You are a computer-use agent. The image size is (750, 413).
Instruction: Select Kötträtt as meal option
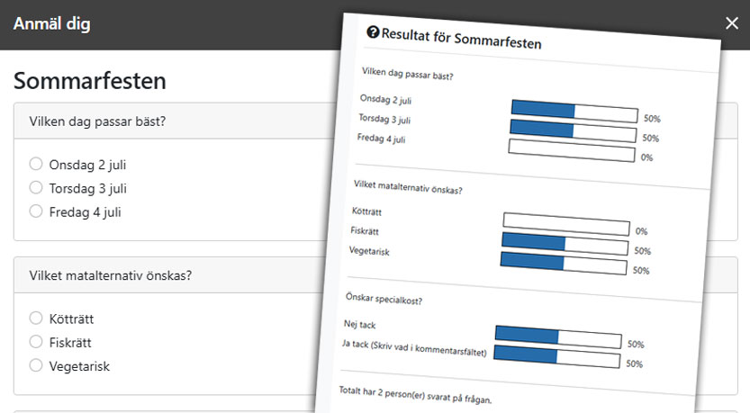click(36, 319)
